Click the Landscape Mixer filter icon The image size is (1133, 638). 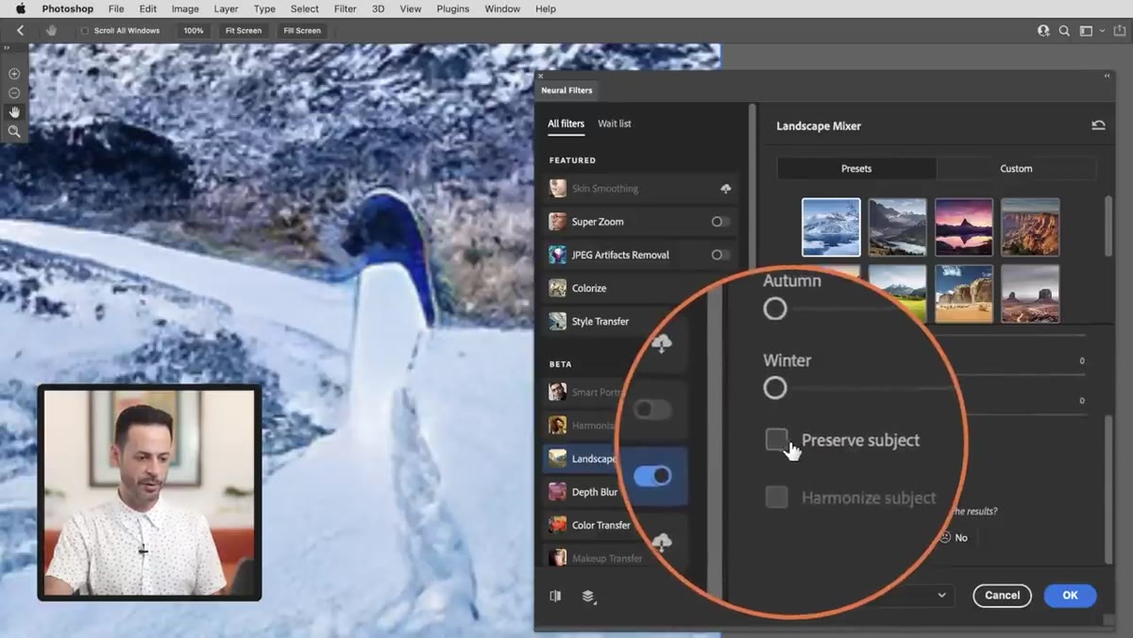(x=558, y=459)
